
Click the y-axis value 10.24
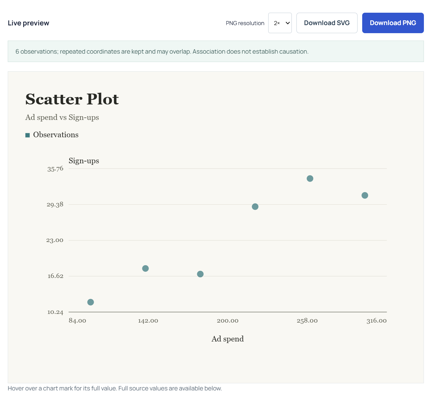pos(55,312)
